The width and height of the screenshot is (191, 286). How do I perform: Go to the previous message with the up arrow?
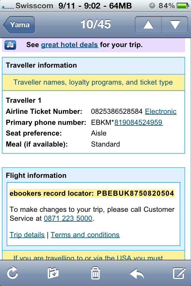pos(148,25)
